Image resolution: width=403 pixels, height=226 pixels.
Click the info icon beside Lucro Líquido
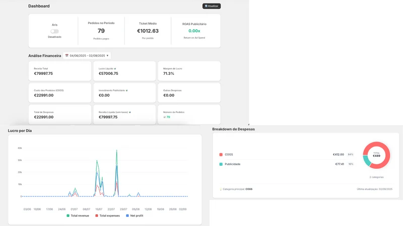click(115, 69)
